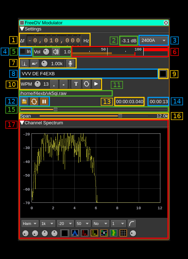Click the Span slider handle

coord(120,116)
